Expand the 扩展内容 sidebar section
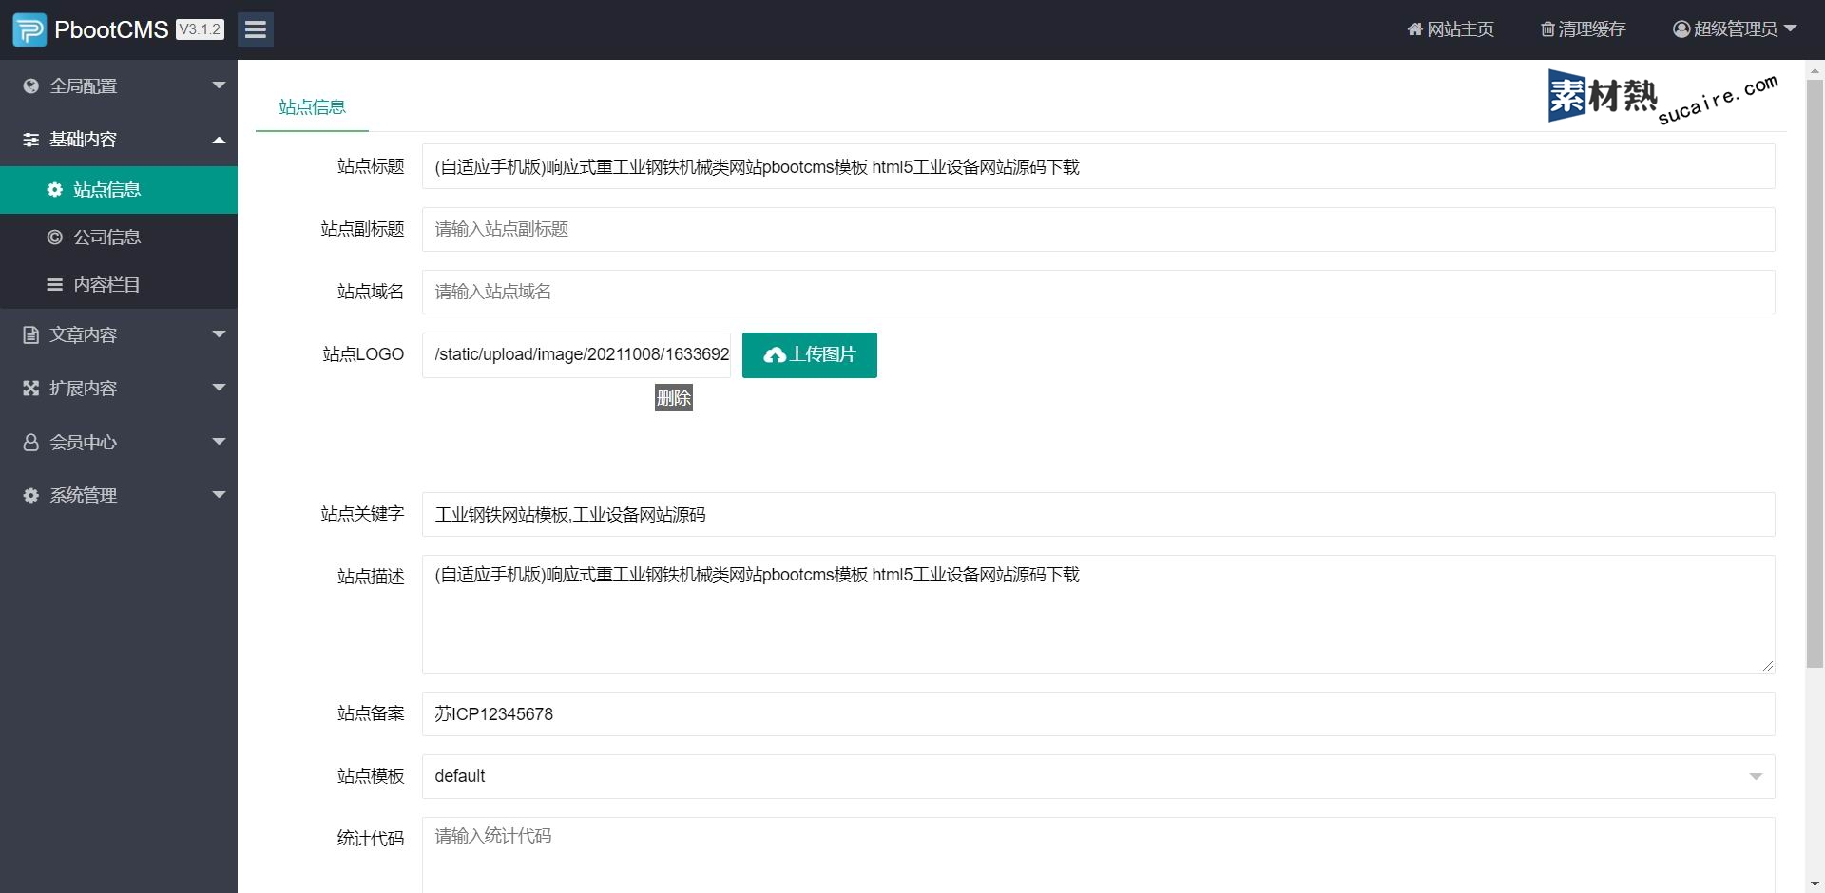 coord(119,388)
